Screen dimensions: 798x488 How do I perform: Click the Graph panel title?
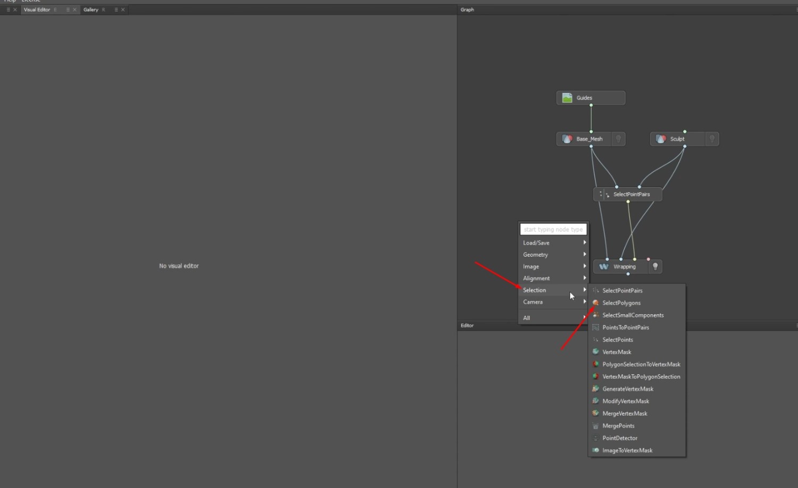[x=467, y=10]
